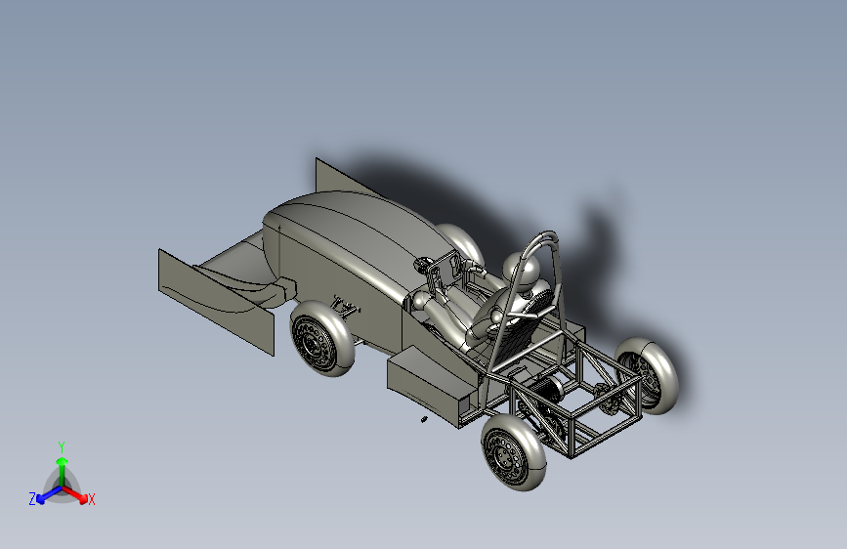Select the front left wheel of the car
This screenshot has height=549, width=847.
tap(322, 338)
